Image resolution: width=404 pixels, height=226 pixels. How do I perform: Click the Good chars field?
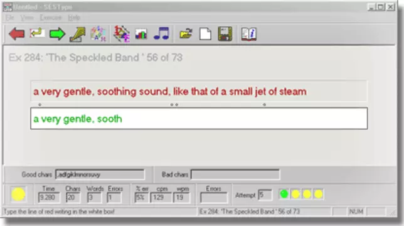pyautogui.click(x=100, y=175)
